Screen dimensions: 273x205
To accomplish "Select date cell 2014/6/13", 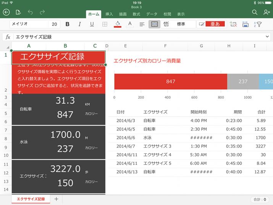I will [127, 172].
